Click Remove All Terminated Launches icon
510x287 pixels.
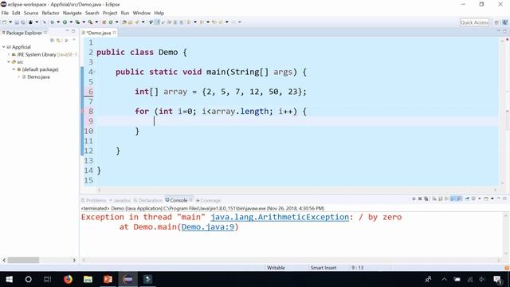tap(426, 199)
